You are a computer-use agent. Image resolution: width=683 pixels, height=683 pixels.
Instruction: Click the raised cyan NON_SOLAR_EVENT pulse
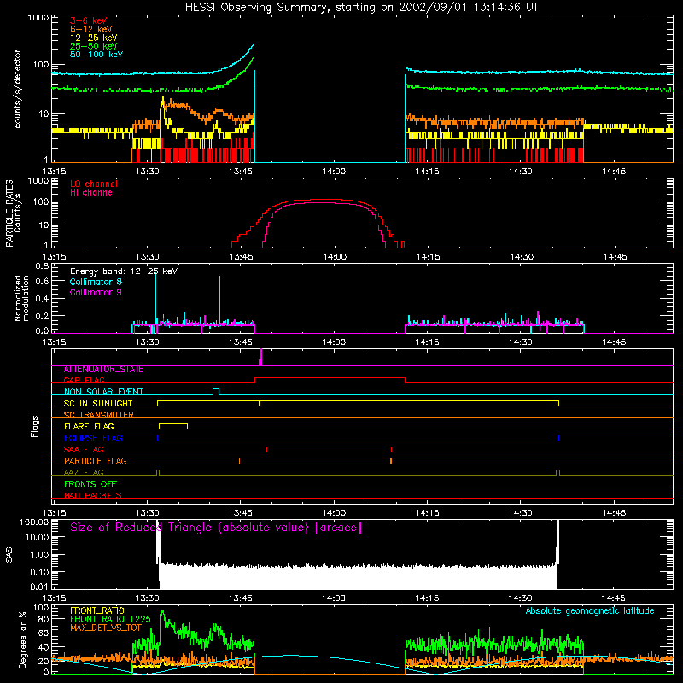(x=216, y=390)
